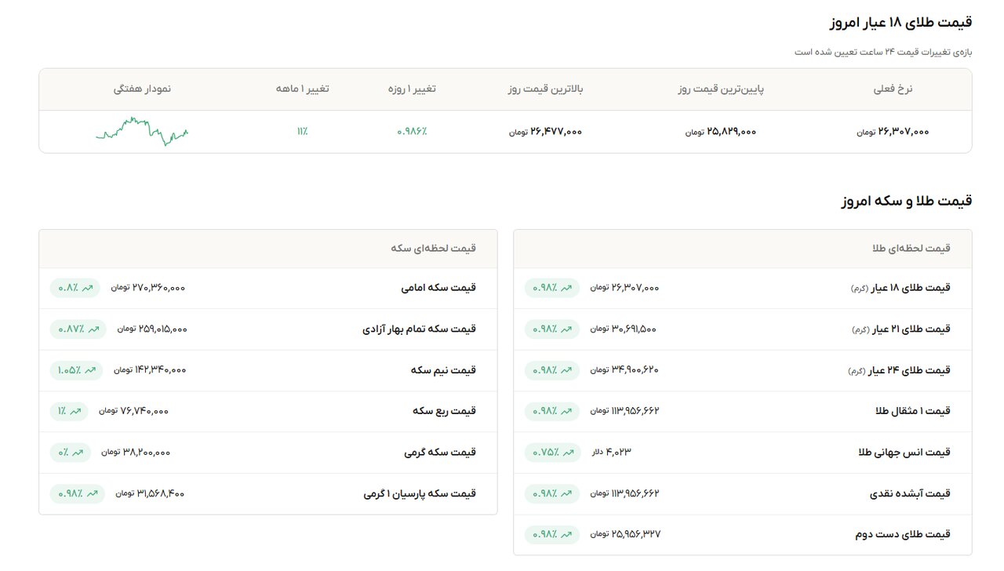Select the قیمت نیم سکه label
The width and height of the screenshot is (1004, 571).
pos(443,370)
